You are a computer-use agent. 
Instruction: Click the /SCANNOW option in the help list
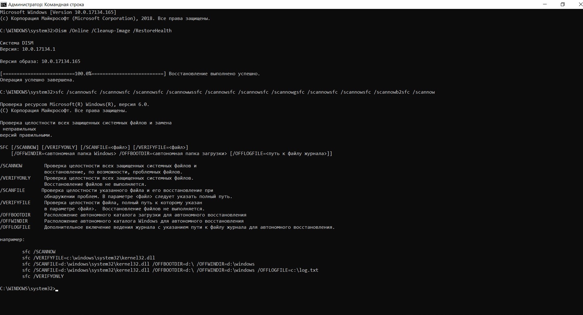[11, 166]
